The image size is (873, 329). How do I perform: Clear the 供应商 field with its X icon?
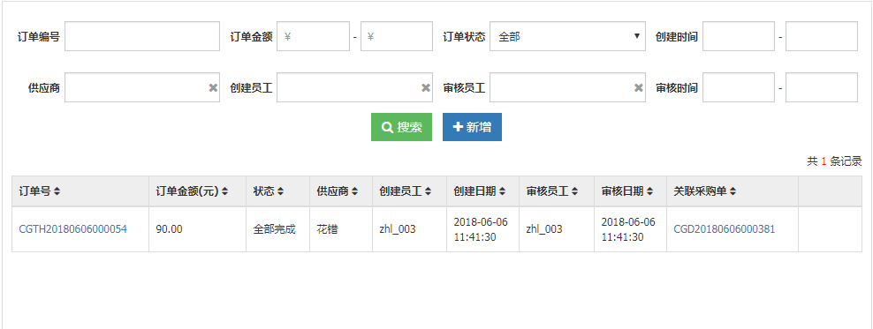pos(213,88)
